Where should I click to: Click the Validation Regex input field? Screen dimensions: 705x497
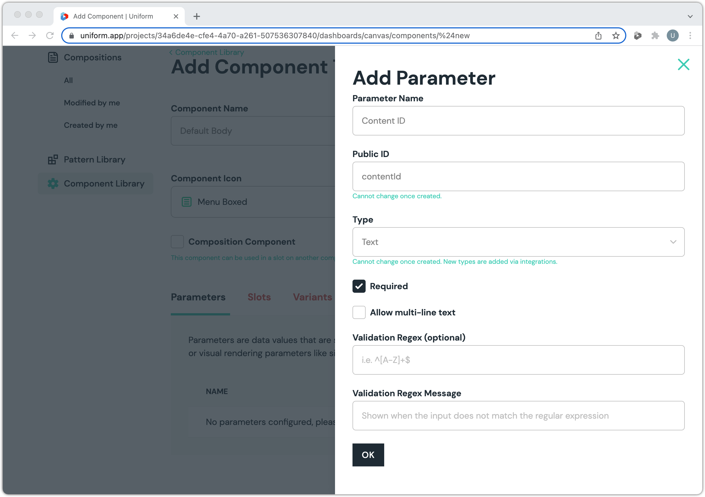[x=518, y=360]
